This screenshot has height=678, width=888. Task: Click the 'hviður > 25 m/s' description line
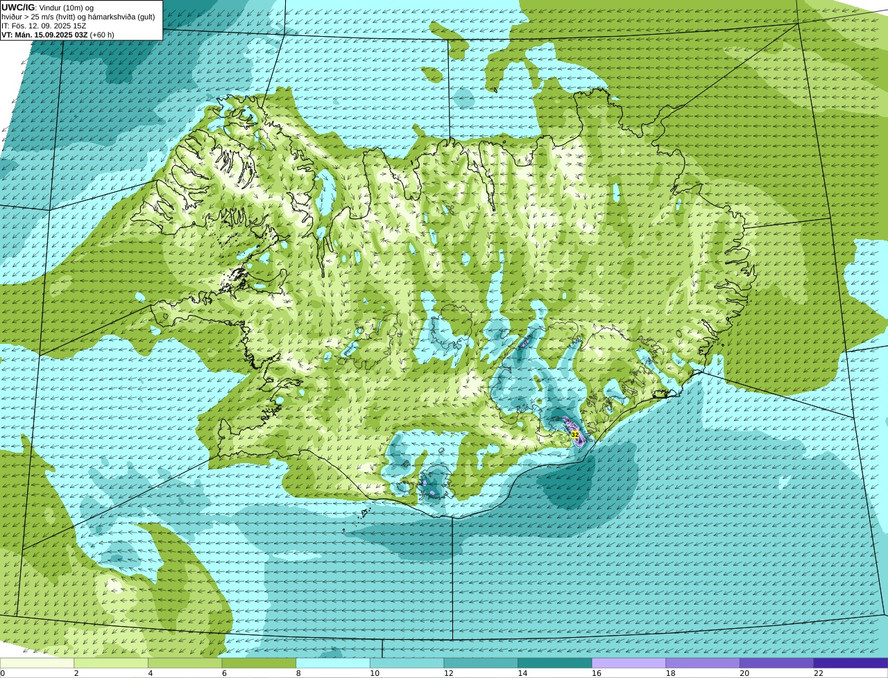point(78,17)
